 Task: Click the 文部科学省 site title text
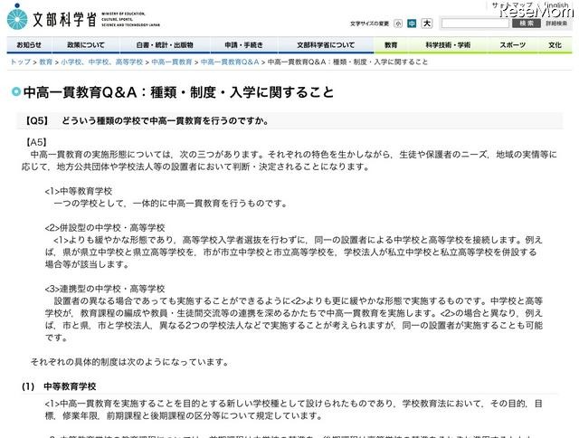(x=64, y=19)
